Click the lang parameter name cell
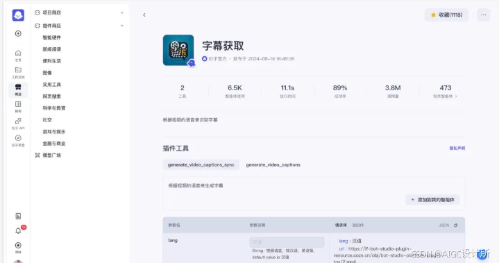Screen dimensions: 499x263 [173, 240]
